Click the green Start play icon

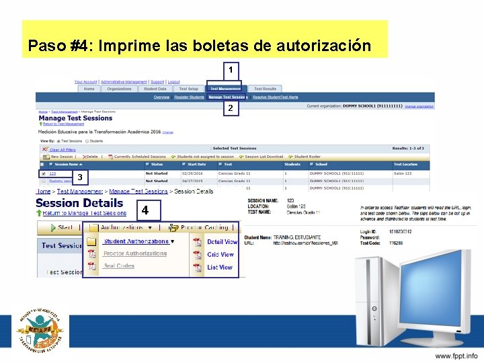[53, 228]
